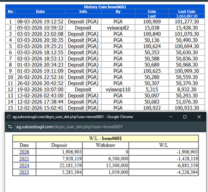Open the 2026 year link
Image resolution: width=208 pixels, height=192 pixels.
[x=24, y=152]
